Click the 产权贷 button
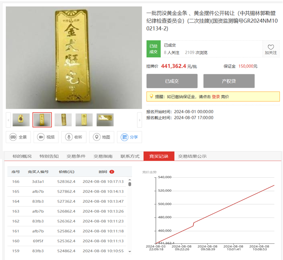Screen dimensions: 283x260 point(229,81)
